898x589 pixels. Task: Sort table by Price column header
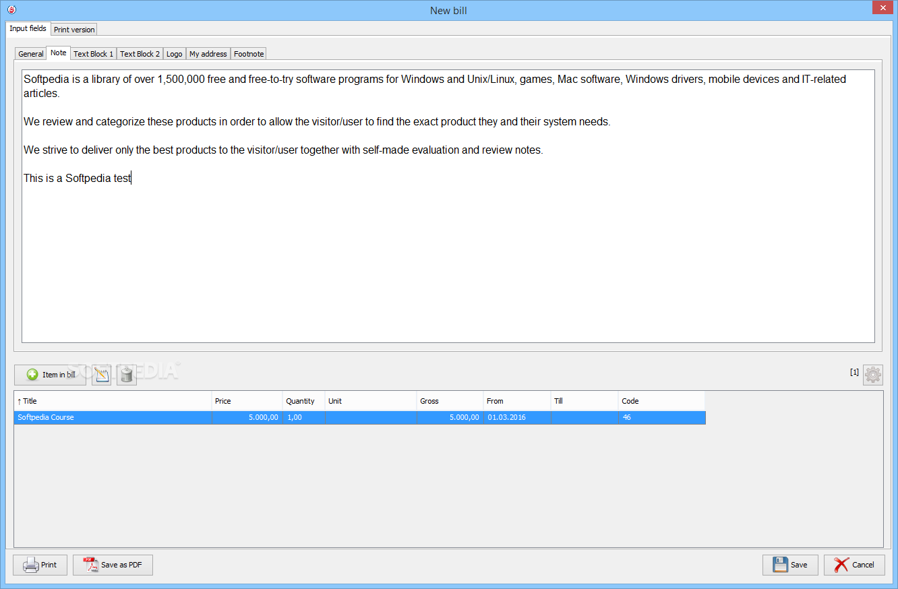247,401
